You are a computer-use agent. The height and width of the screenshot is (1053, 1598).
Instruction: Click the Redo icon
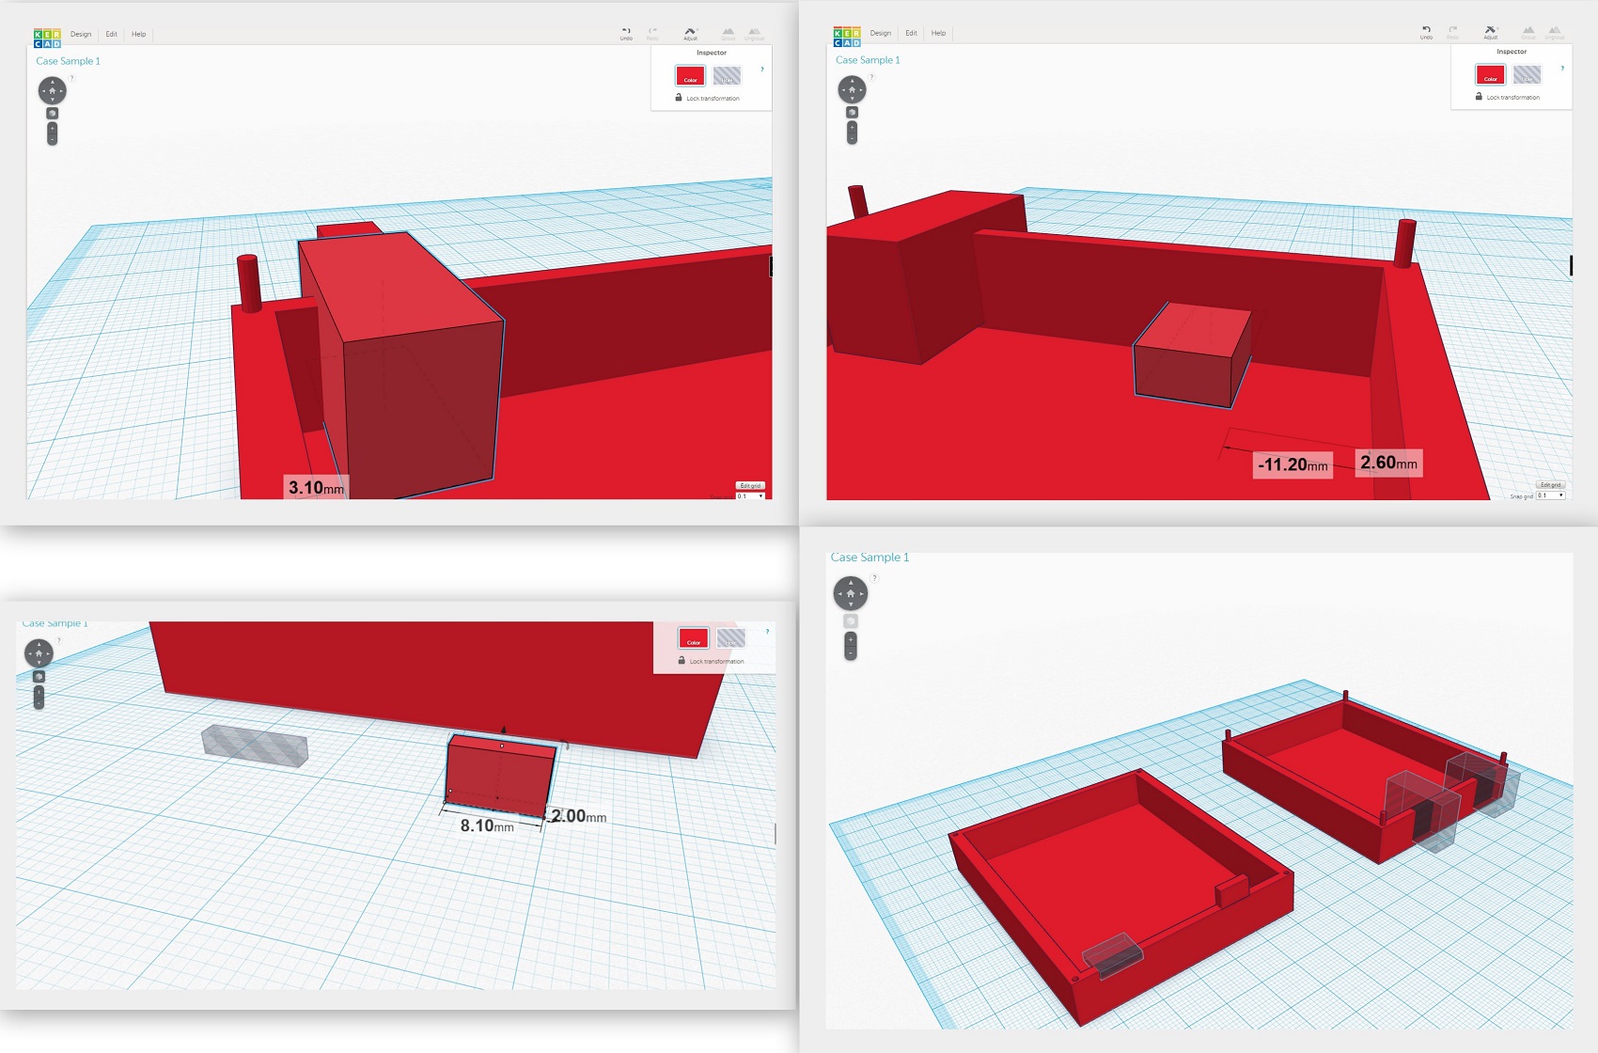652,30
